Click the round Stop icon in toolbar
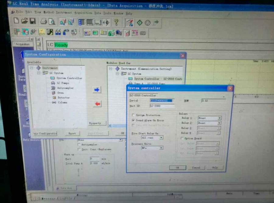Screen dimensions: 274x203 (x=148, y=23)
